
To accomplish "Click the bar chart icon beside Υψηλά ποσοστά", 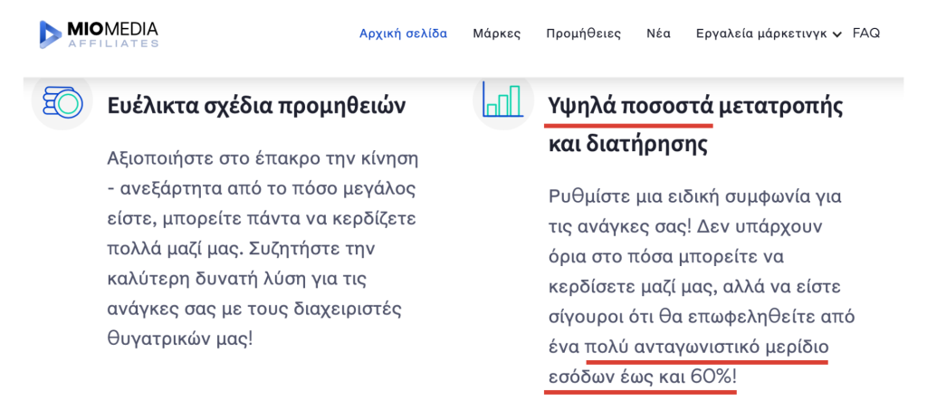I will (x=502, y=99).
